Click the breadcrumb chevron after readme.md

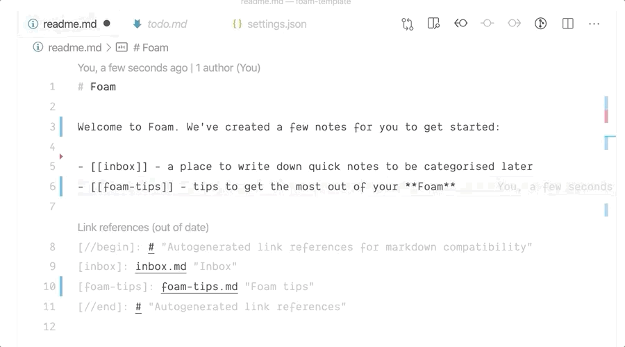tap(108, 48)
